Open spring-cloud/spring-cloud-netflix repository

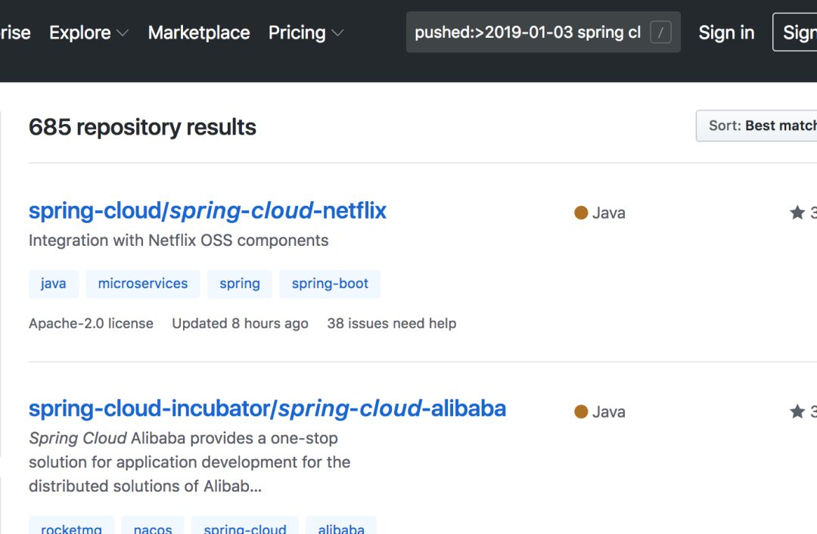point(207,210)
